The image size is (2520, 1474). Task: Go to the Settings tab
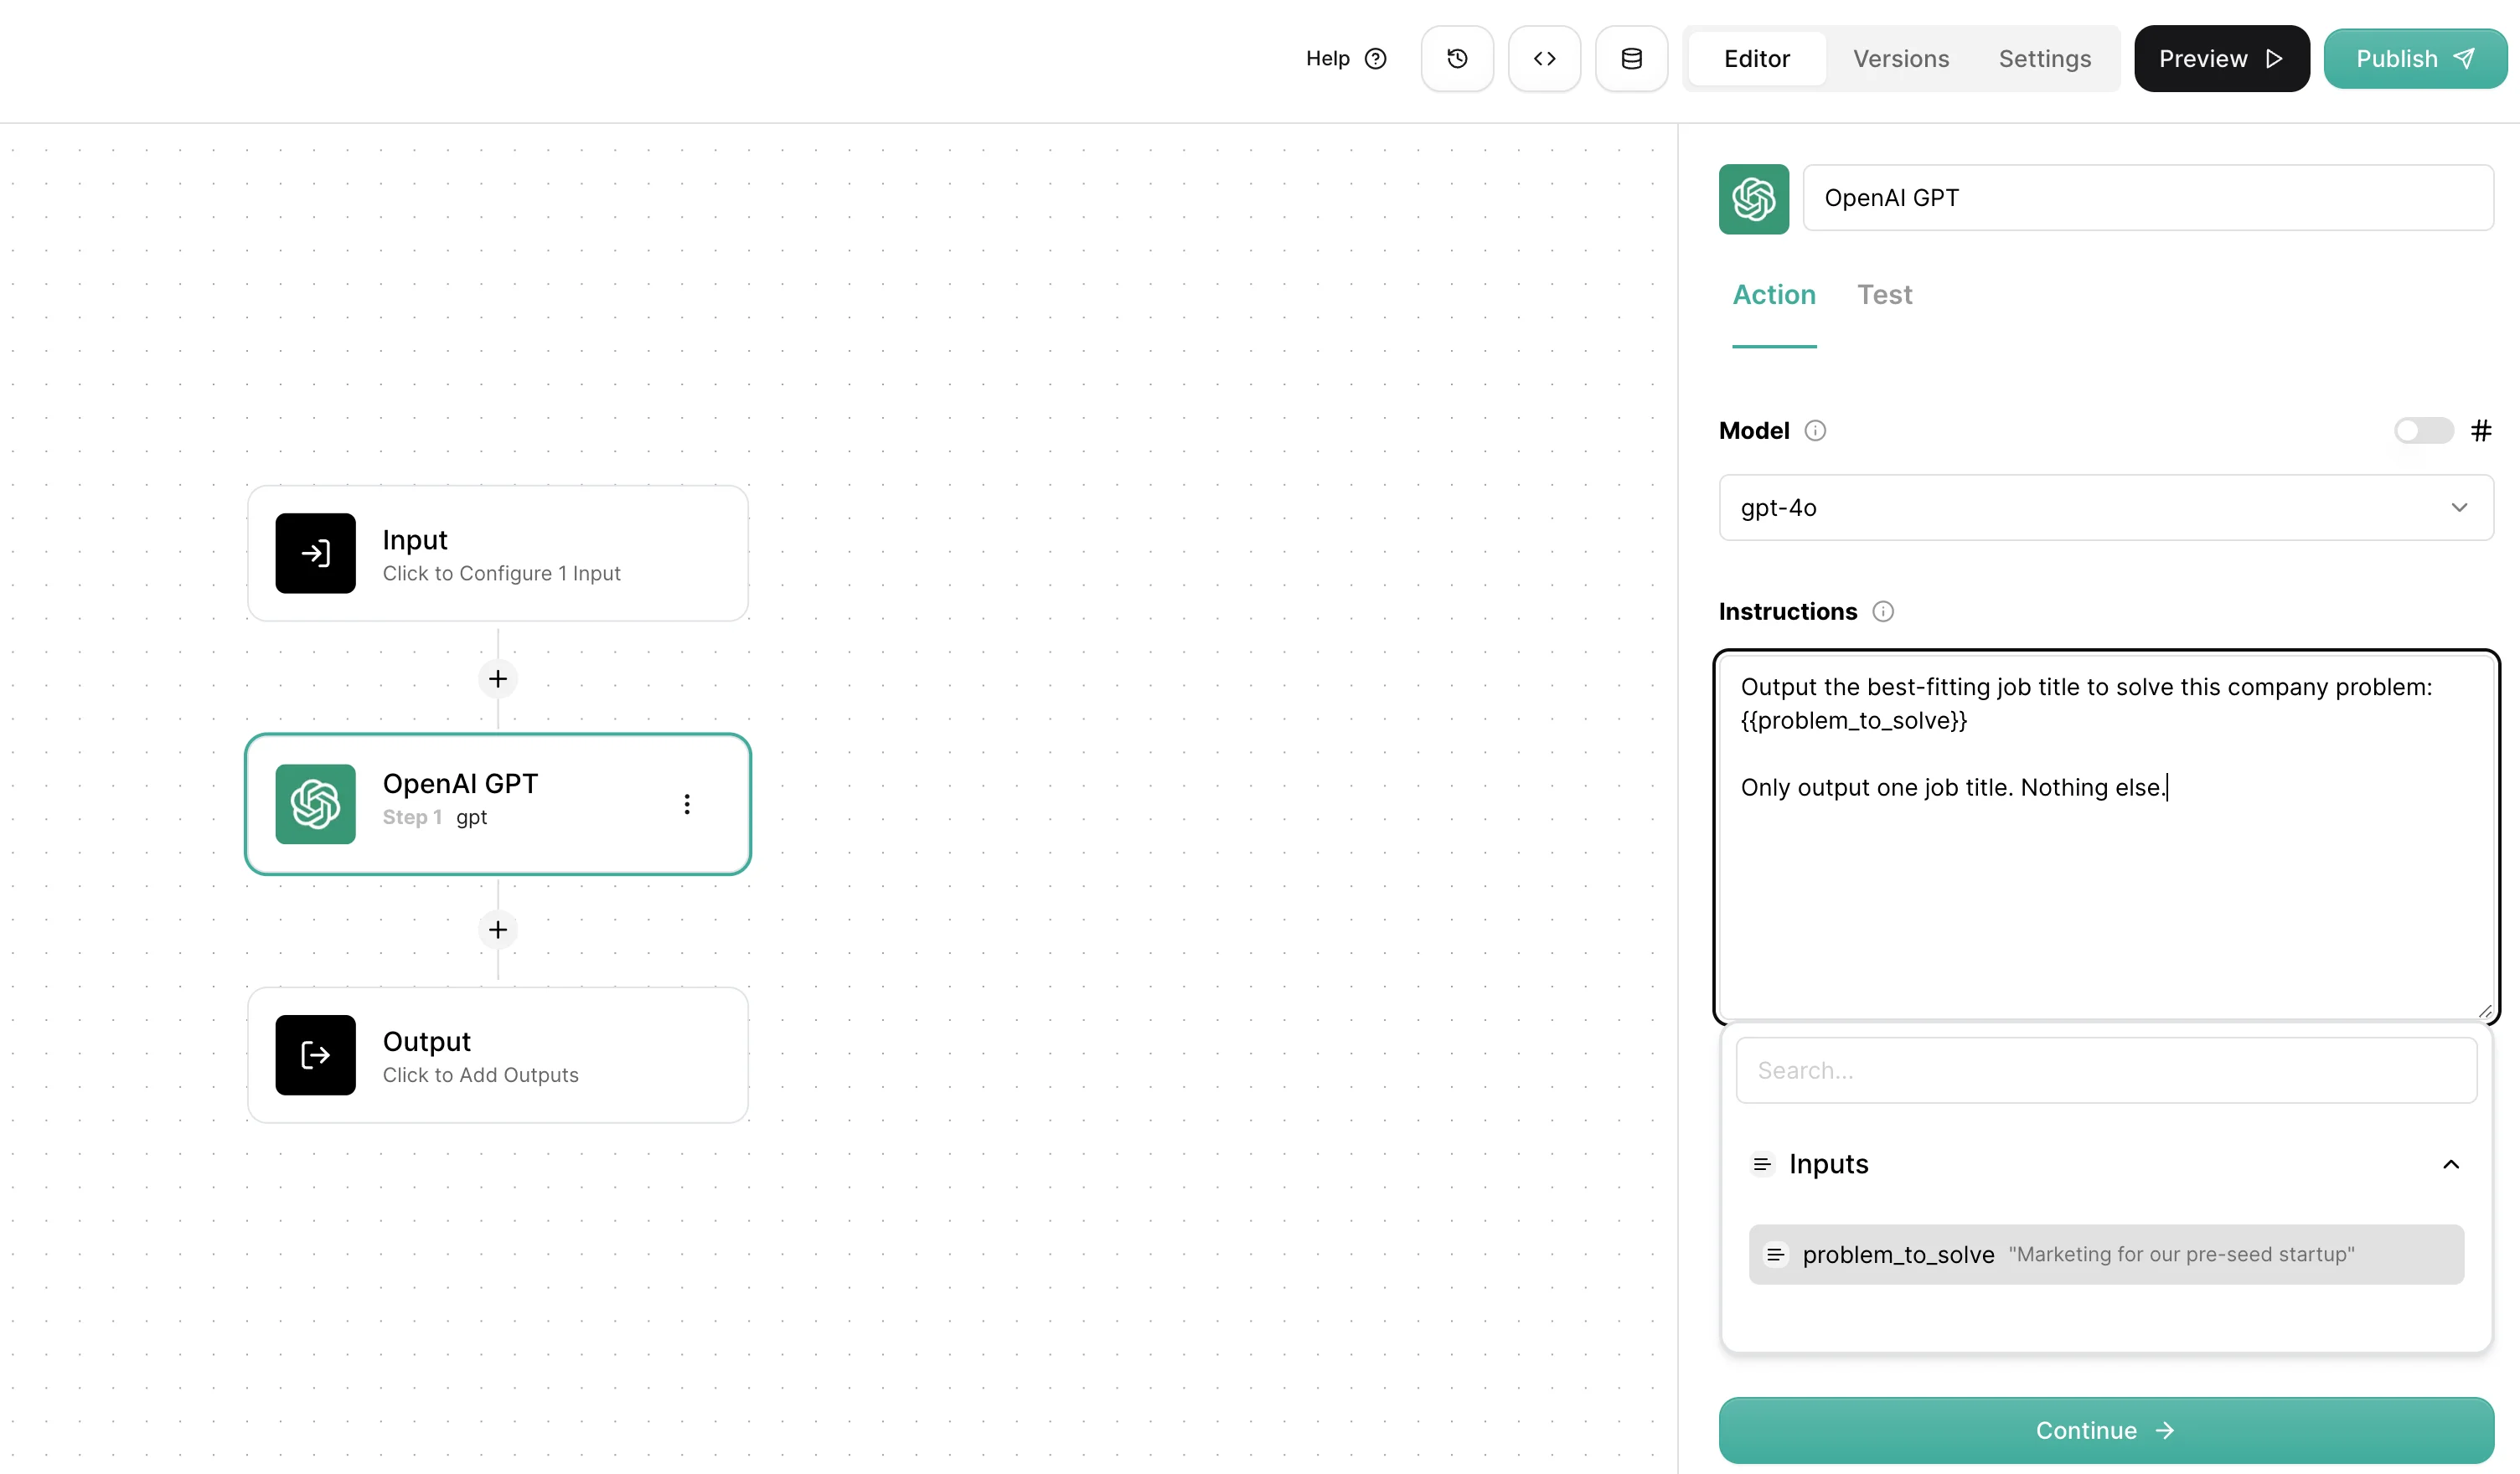coord(2044,59)
